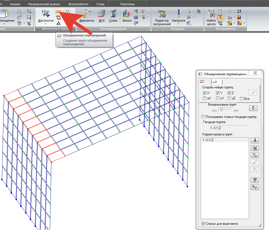
Task: Click the delete group red X button
Action: pos(255,148)
